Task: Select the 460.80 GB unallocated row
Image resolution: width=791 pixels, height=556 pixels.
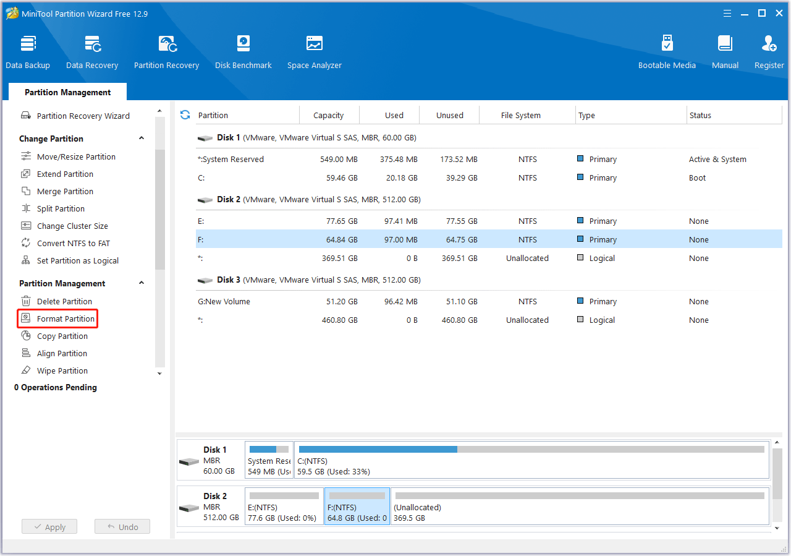Action: pyautogui.click(x=489, y=320)
